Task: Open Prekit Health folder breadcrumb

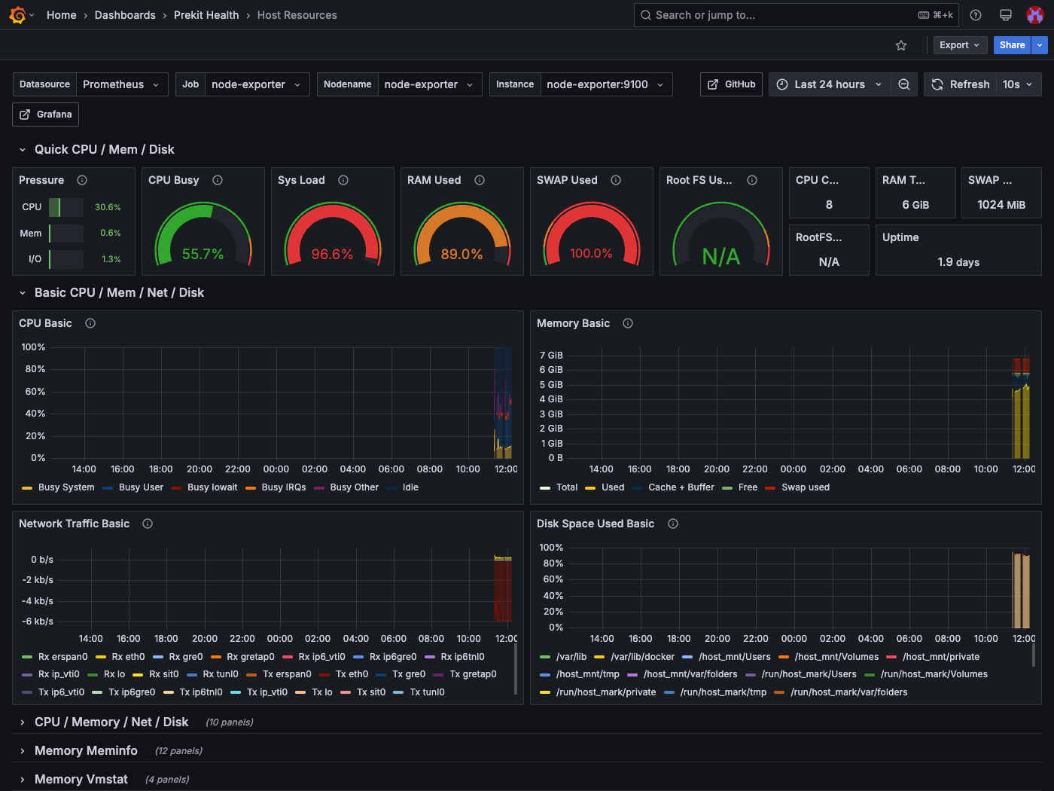Action: [206, 15]
